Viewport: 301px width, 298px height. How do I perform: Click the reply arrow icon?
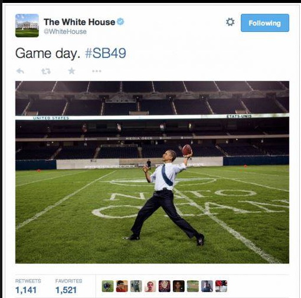pyautogui.click(x=20, y=71)
